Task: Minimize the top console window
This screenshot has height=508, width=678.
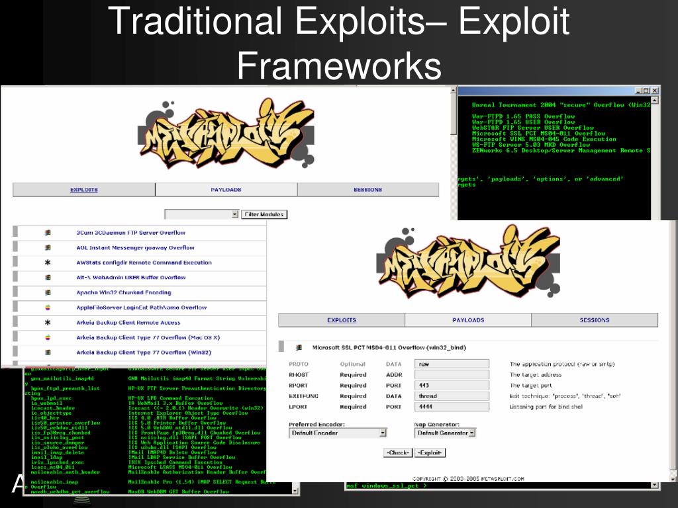Action: click(638, 90)
